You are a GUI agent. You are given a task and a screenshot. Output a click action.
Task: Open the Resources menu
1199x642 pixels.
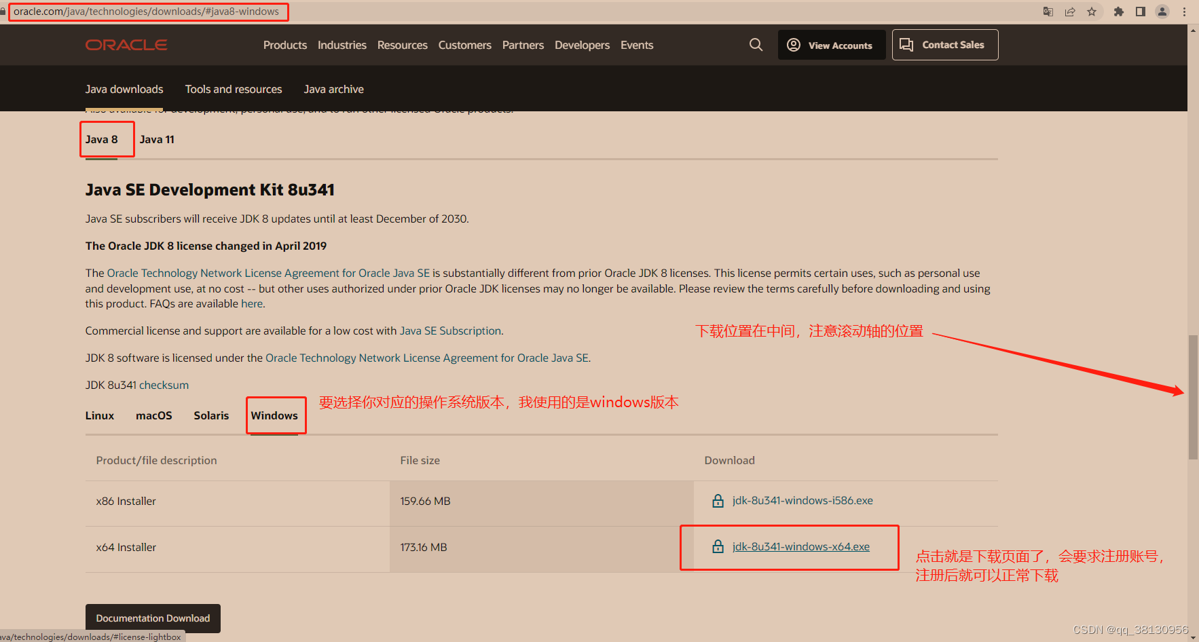click(x=403, y=45)
